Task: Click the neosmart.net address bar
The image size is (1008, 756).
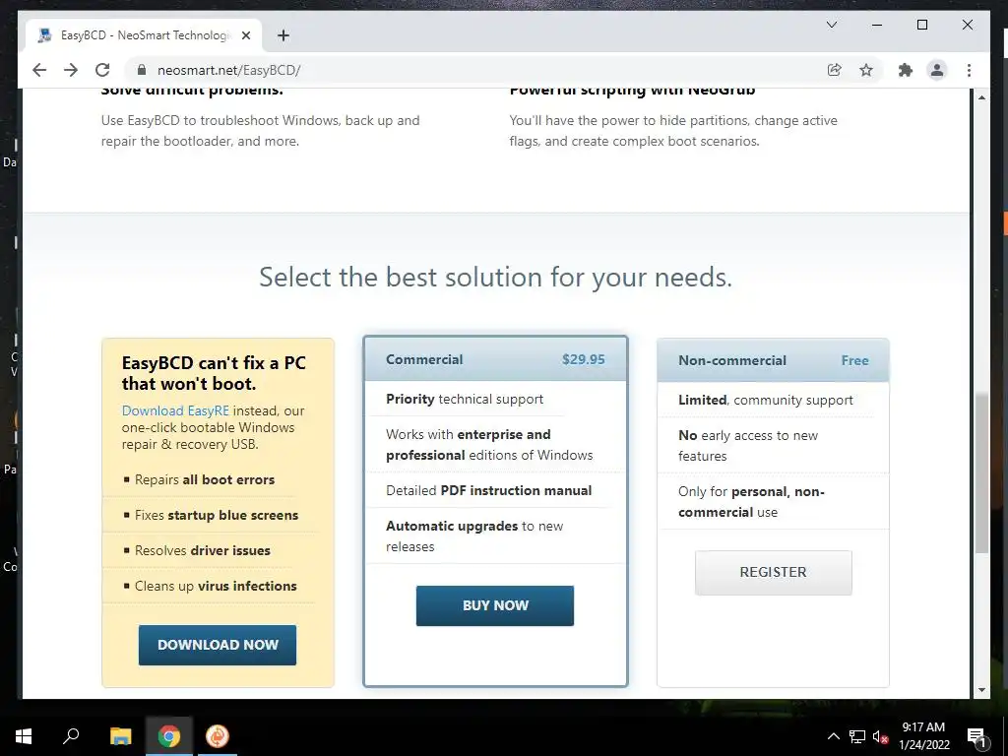Action: 475,70
